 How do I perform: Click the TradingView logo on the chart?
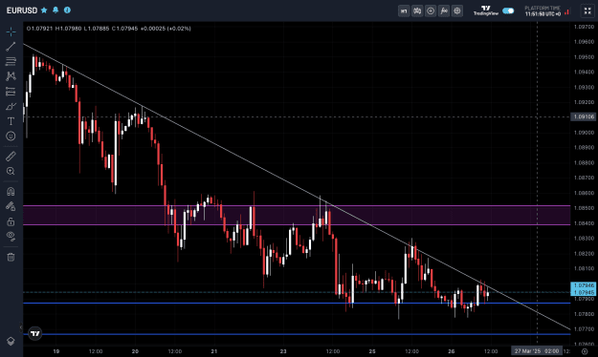coord(35,333)
